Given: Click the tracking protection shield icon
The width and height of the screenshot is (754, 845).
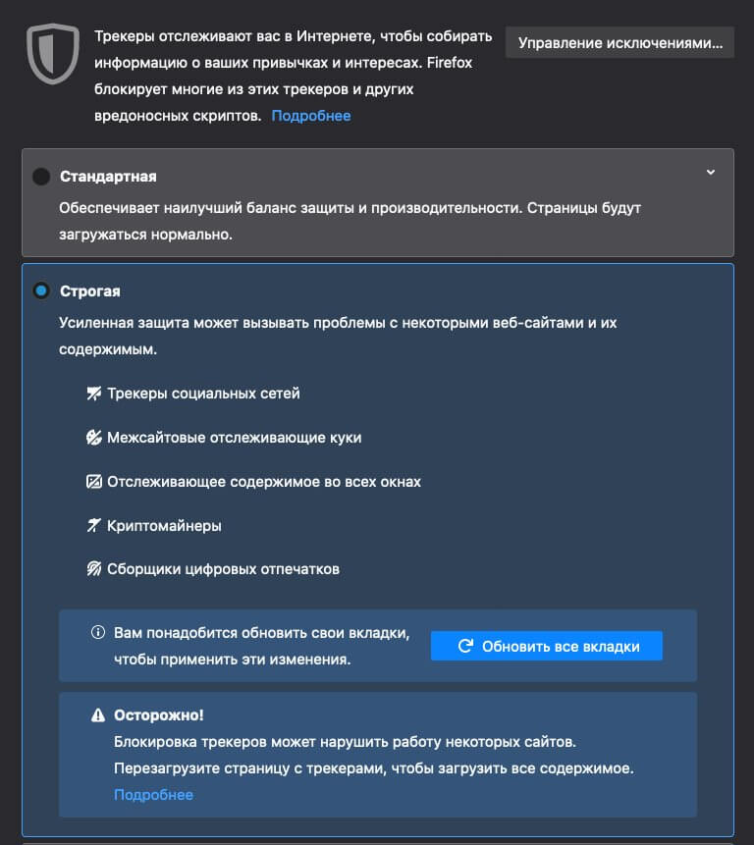Looking at the screenshot, I should (x=52, y=54).
